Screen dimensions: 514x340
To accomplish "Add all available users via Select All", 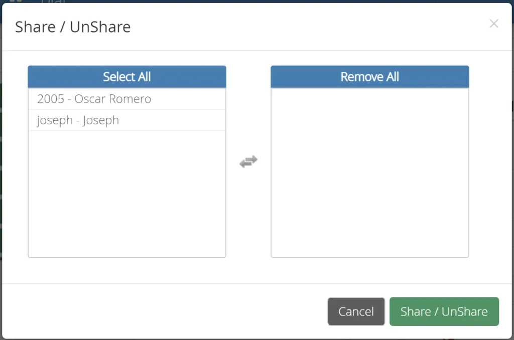I will [x=127, y=77].
